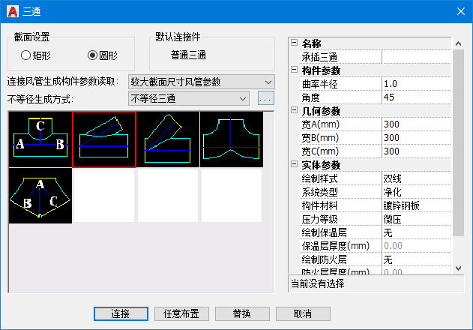
Task: Collapse the 名称 property group
Action: tap(294, 43)
